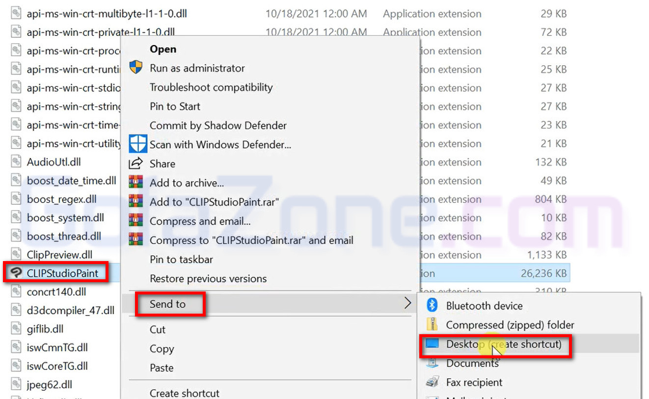Click Restore previous versions
This screenshot has height=399, width=649.
coord(208,279)
